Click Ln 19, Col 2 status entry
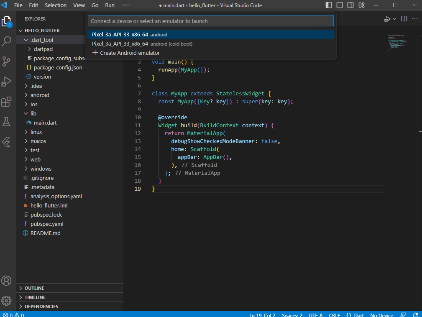The image size is (422, 317). [262, 314]
